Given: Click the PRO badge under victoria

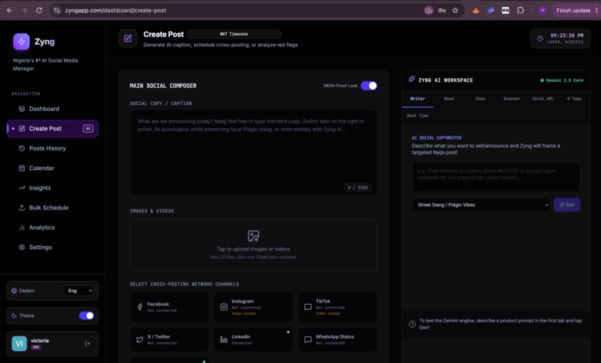Looking at the screenshot, I should pos(36,347).
